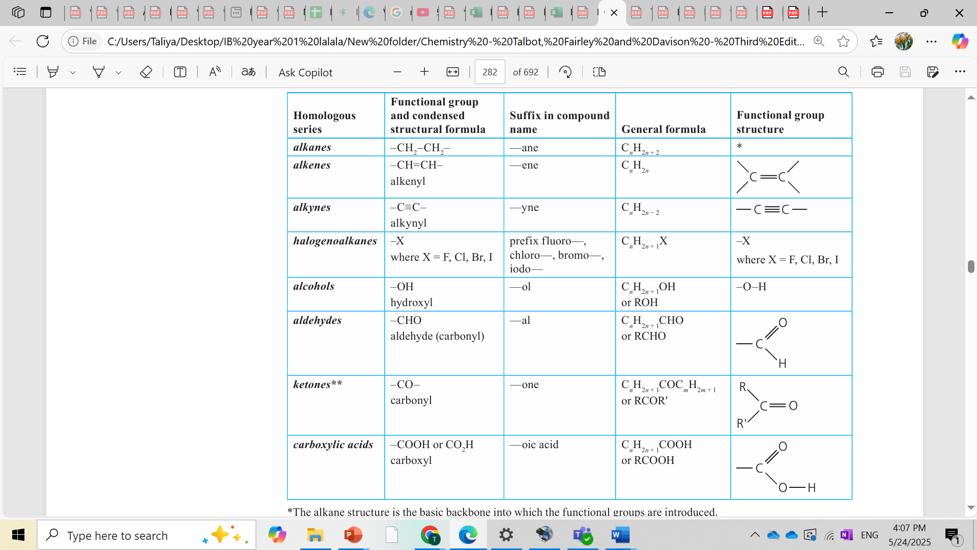Screen dimensions: 977x550
Task: Close the active tab
Action: coord(614,13)
